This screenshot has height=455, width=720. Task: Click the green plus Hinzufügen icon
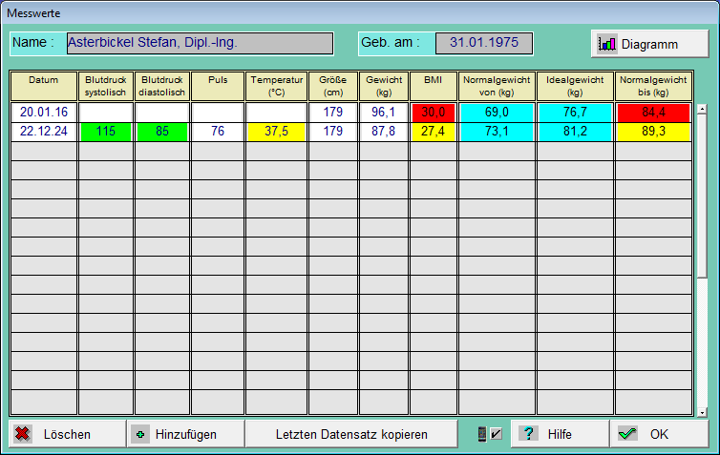click(141, 434)
